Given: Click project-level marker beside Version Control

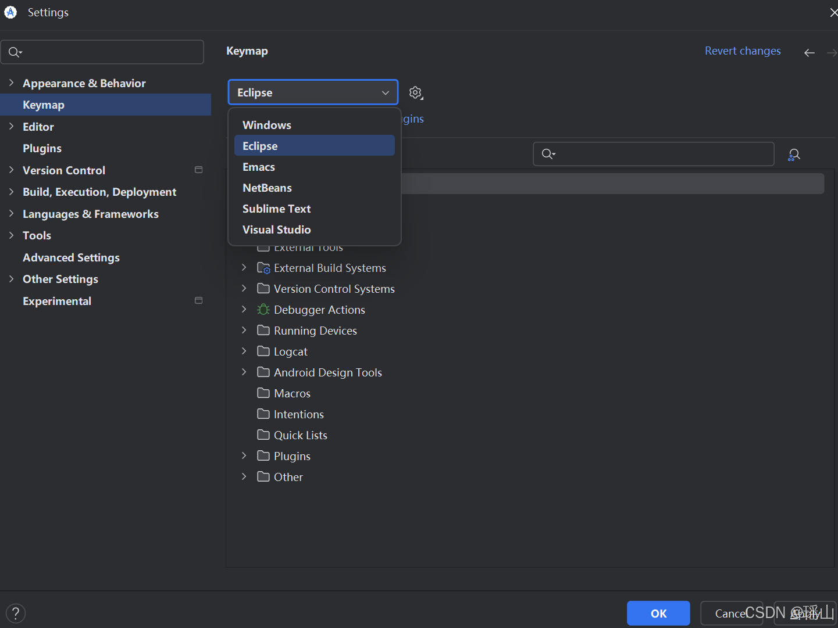Looking at the screenshot, I should click(x=198, y=170).
